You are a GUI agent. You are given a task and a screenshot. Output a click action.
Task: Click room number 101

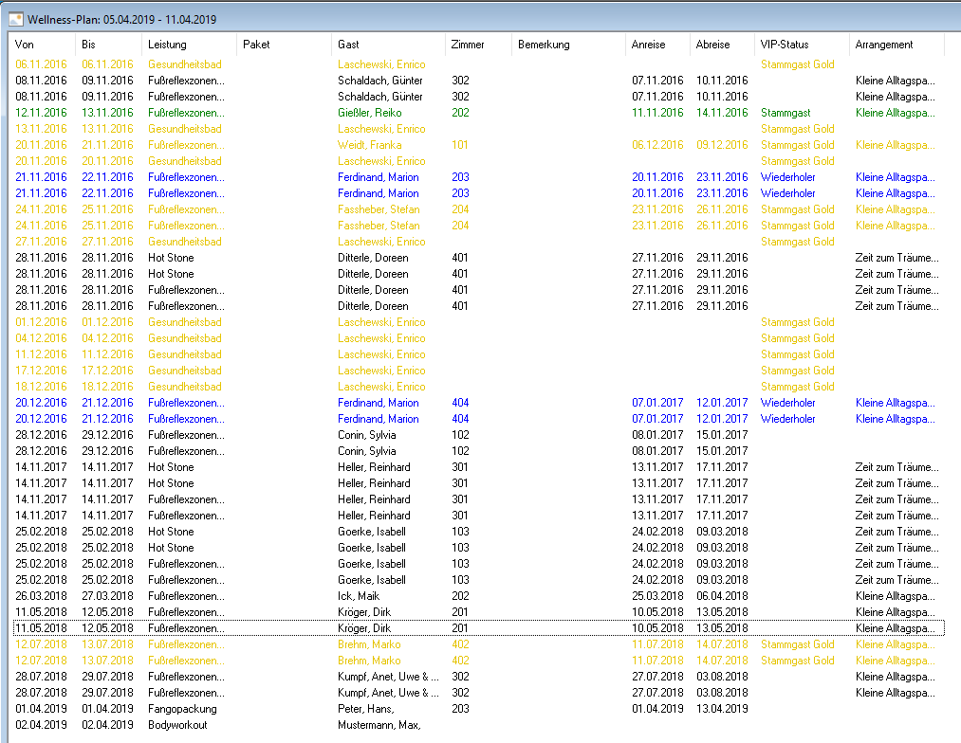[x=460, y=145]
